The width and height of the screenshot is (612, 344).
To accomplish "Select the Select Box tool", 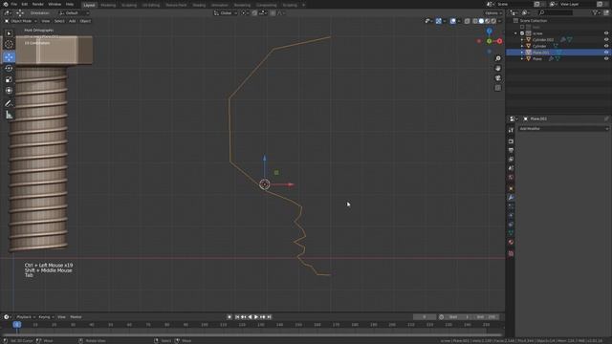I will [9, 33].
